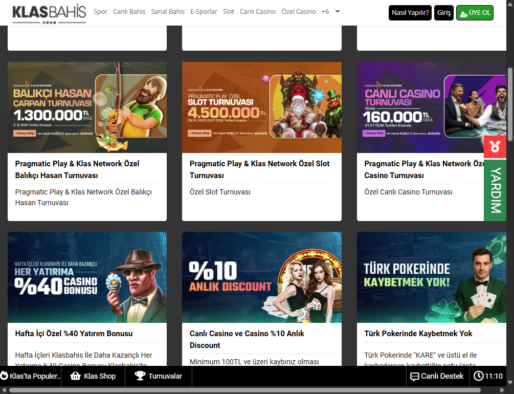Click the vertical page scrollbar
The image size is (514, 394).
(510, 102)
